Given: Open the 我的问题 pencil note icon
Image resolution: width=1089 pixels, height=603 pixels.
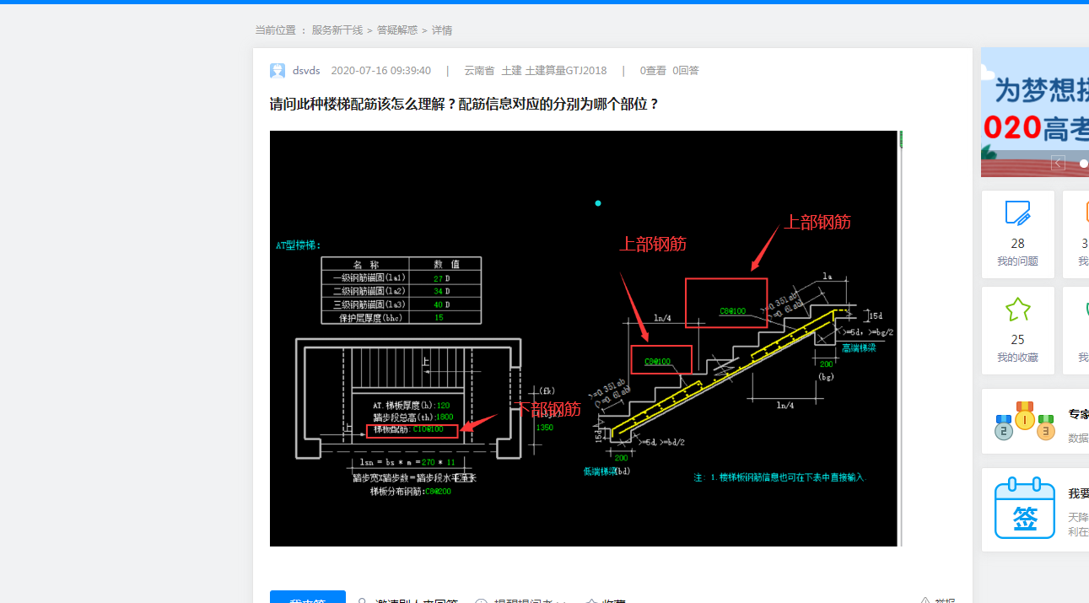Looking at the screenshot, I should pos(1017,213).
